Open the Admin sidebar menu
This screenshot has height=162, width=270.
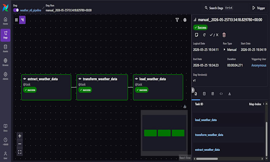(x=6, y=76)
